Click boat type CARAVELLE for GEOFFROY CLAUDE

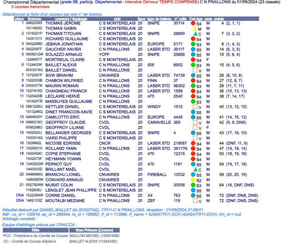(159, 122)
